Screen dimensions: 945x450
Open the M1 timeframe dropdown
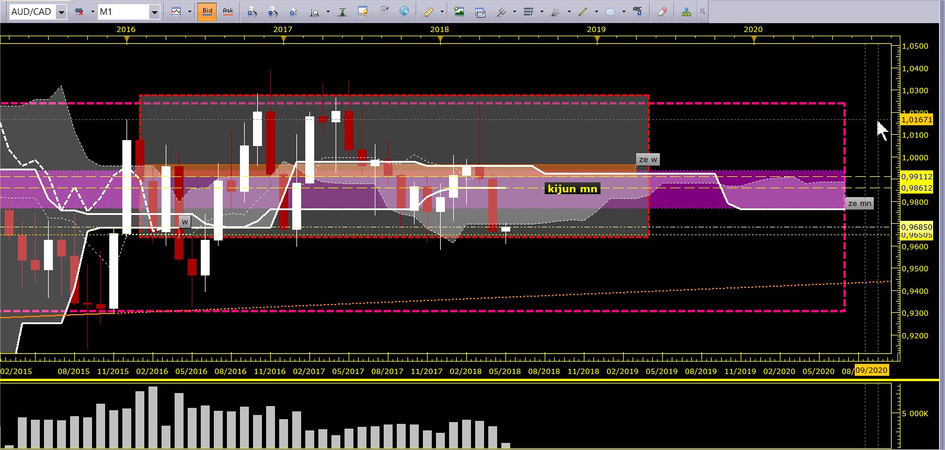[x=129, y=12]
